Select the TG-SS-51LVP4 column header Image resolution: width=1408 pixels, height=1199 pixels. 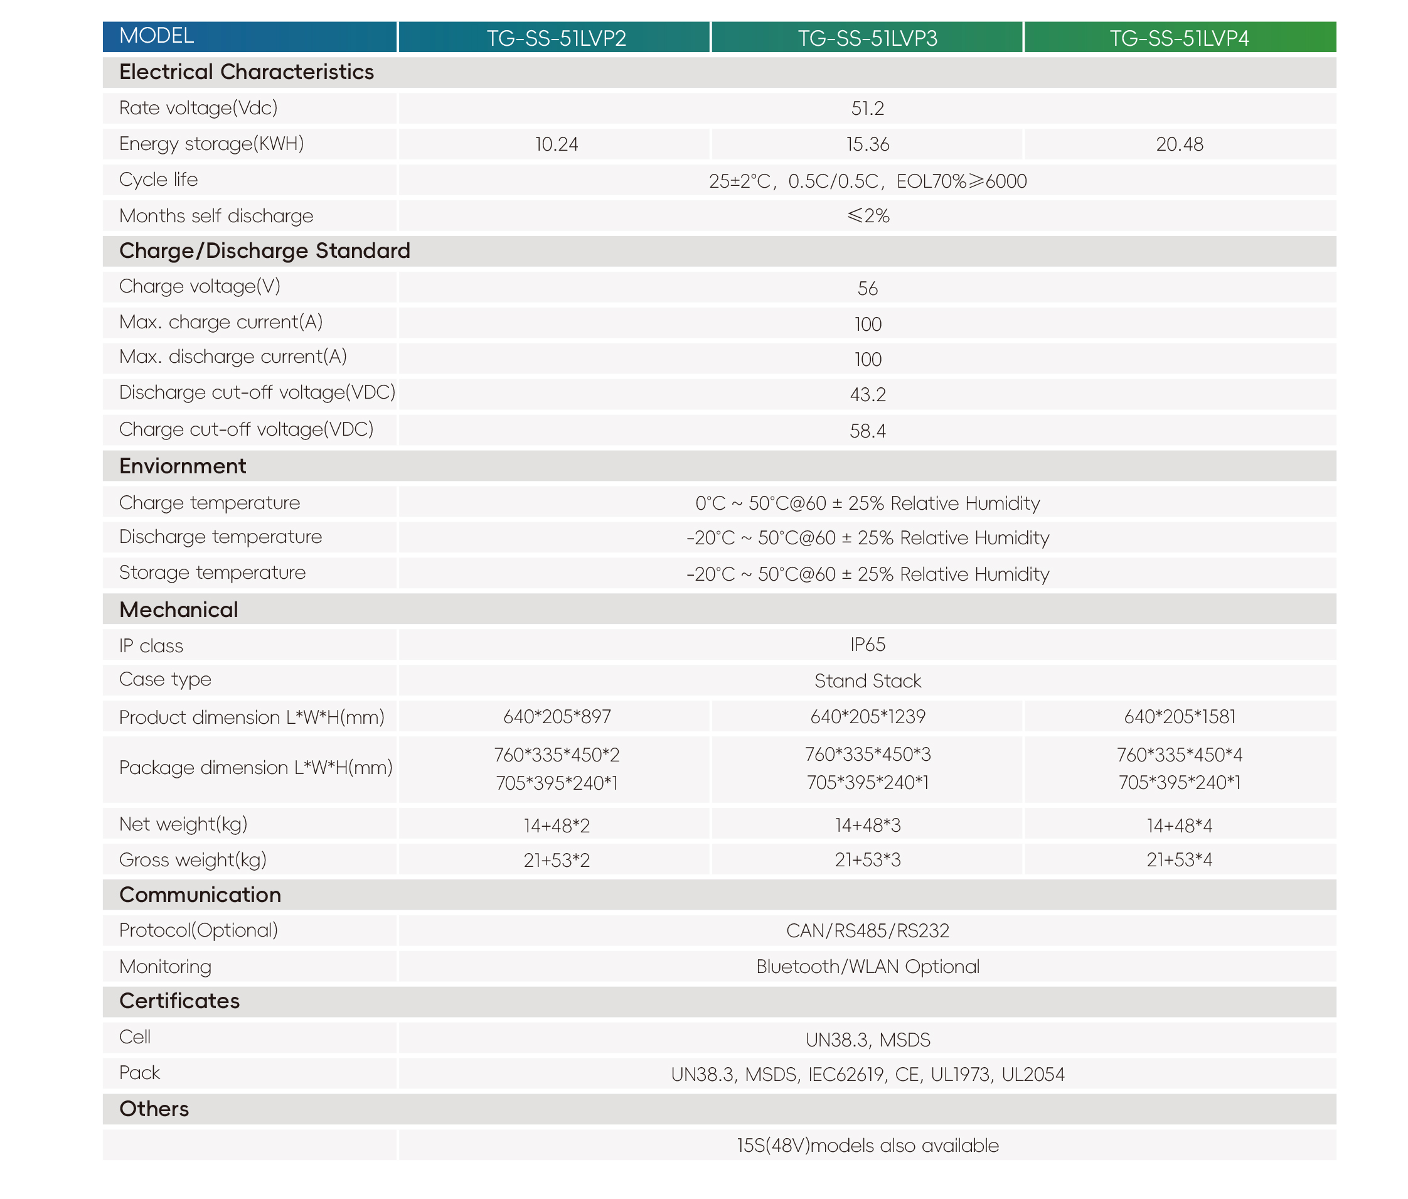(1178, 38)
